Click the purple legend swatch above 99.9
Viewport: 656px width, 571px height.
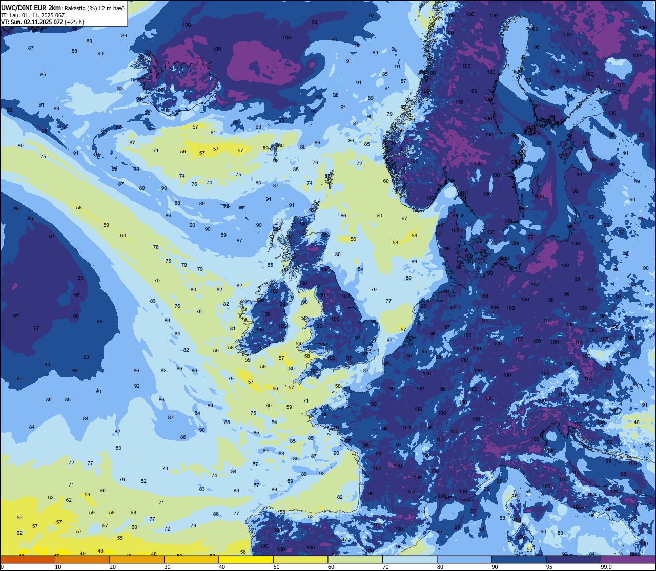pyautogui.click(x=628, y=559)
